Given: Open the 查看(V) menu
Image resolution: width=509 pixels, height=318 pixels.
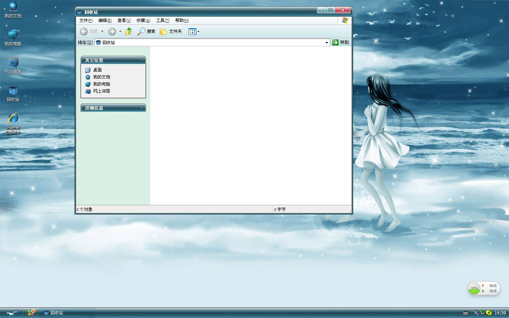Looking at the screenshot, I should pyautogui.click(x=124, y=20).
